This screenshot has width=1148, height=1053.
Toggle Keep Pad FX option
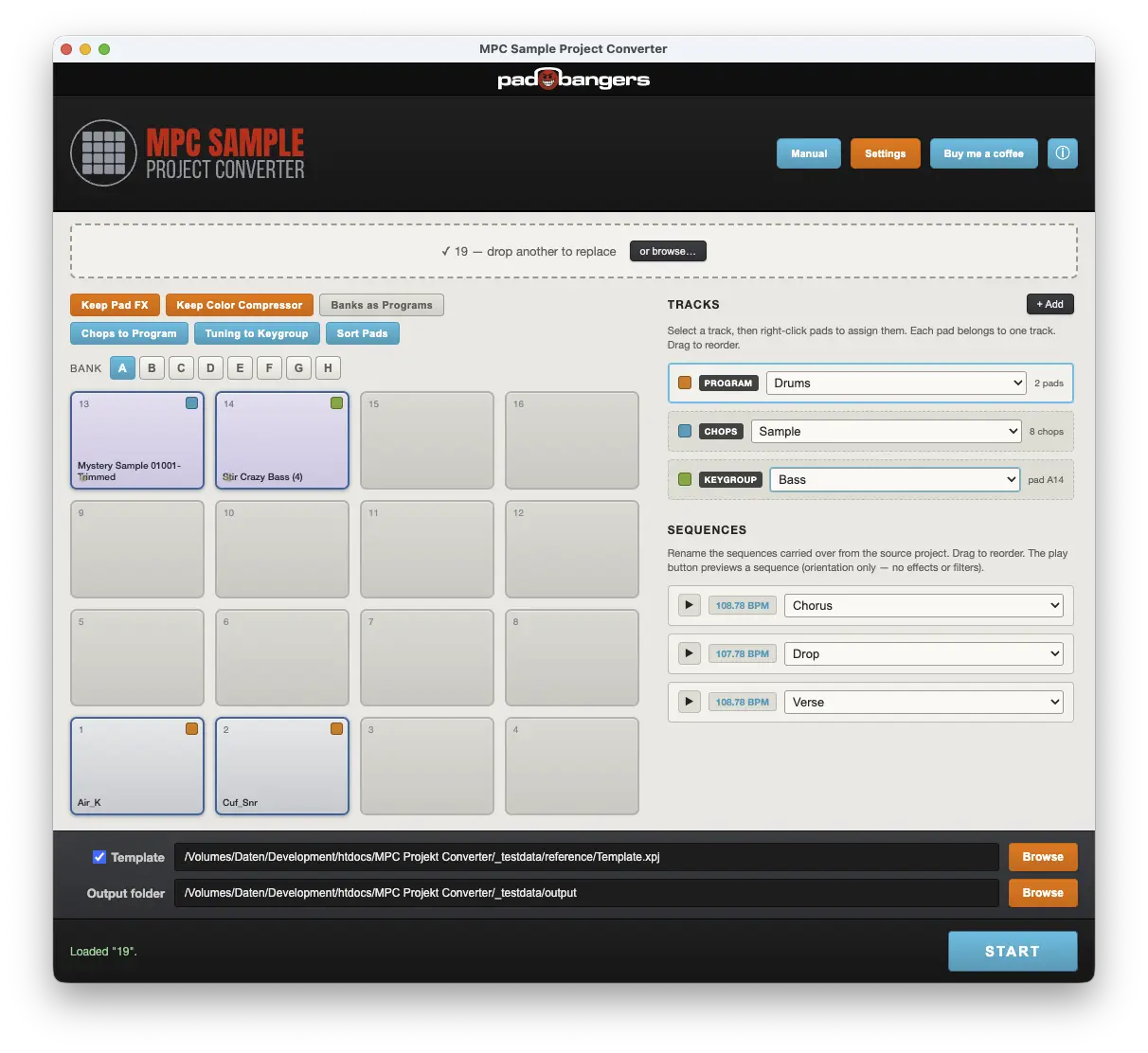click(115, 305)
